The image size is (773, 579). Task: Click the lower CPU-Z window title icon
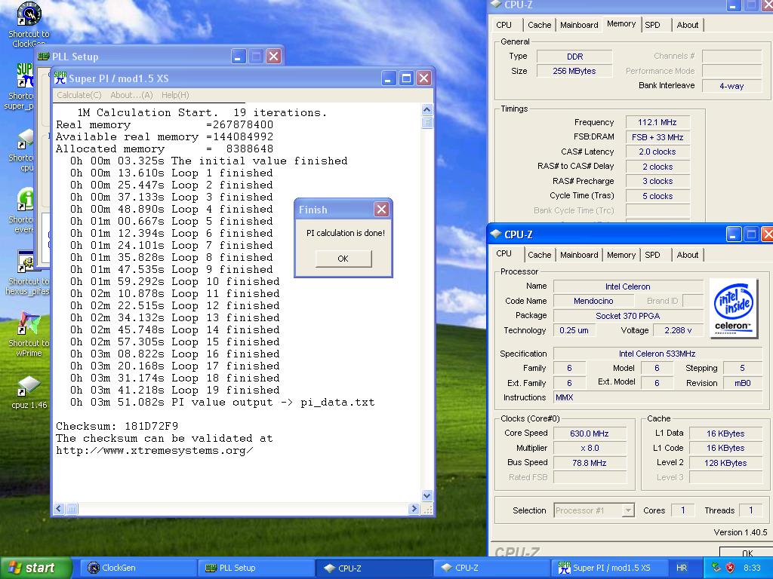(x=496, y=234)
